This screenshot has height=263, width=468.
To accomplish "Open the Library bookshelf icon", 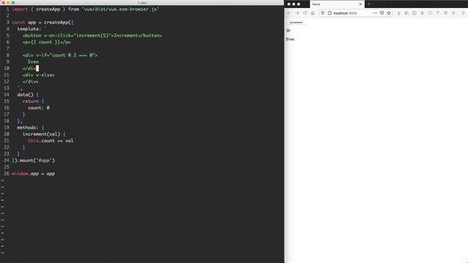I will (x=407, y=13).
